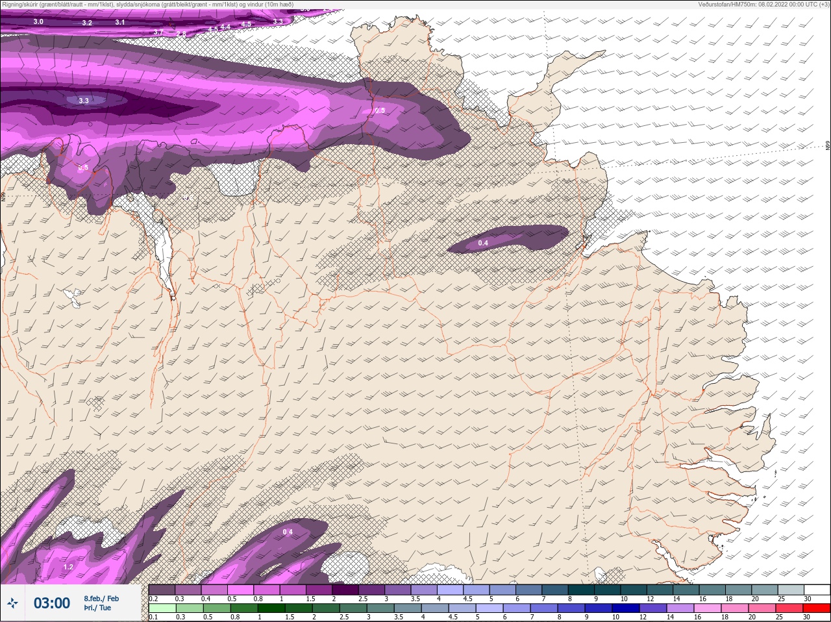831x622 pixels.
Task: Pick the bright red swatch ending the lower legend row
Action: pos(816,609)
